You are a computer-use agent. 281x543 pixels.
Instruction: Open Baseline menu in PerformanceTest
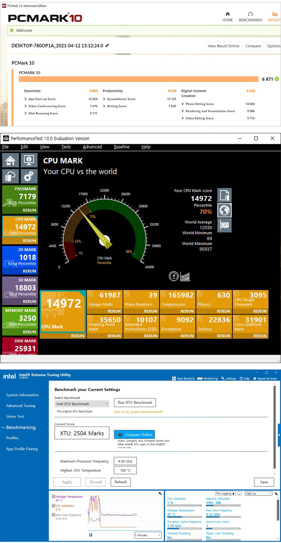tap(122, 147)
